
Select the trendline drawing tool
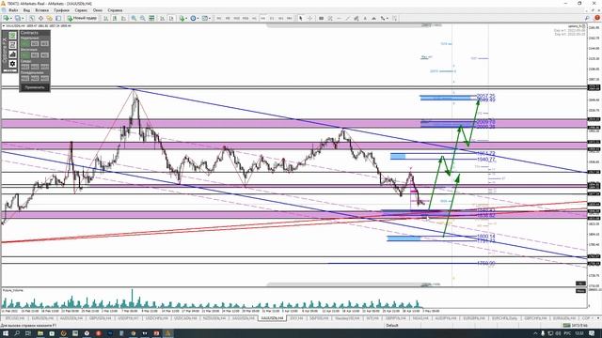(x=347, y=18)
